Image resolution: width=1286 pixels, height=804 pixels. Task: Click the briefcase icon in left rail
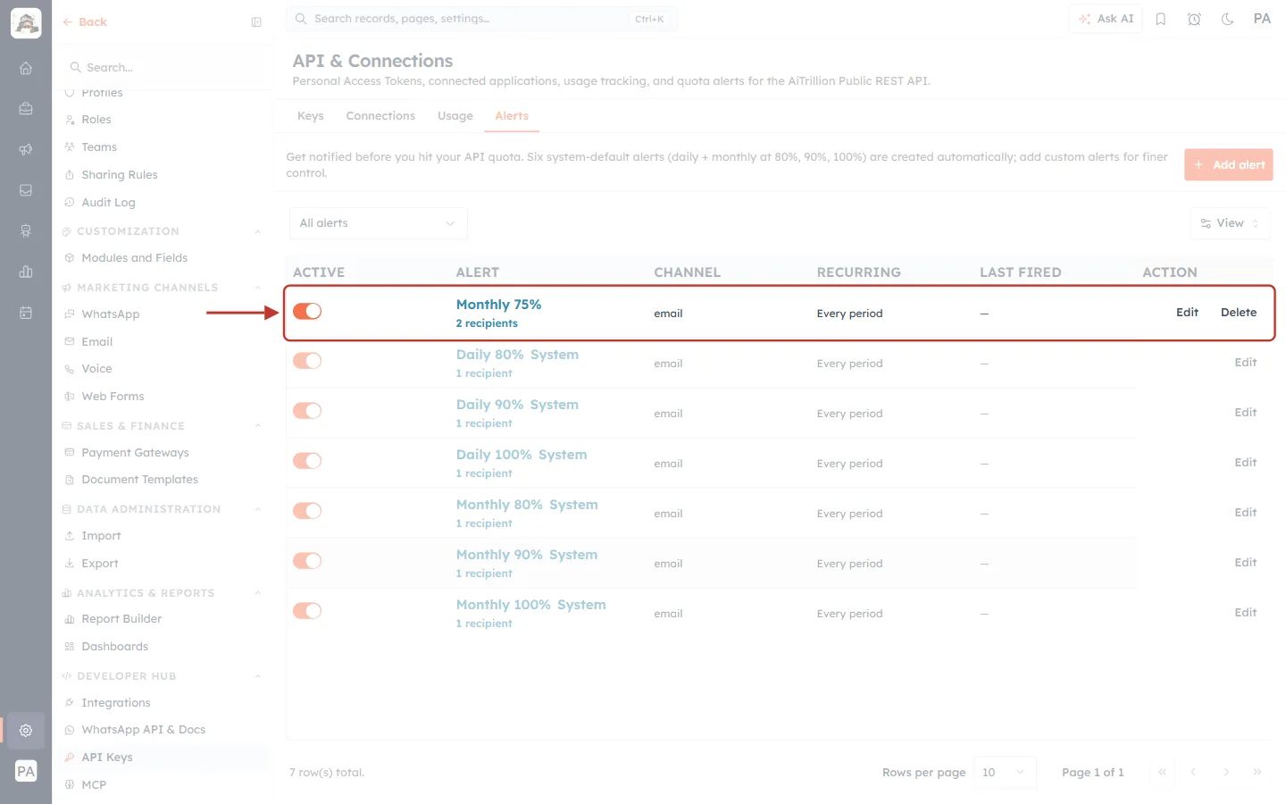tap(26, 109)
